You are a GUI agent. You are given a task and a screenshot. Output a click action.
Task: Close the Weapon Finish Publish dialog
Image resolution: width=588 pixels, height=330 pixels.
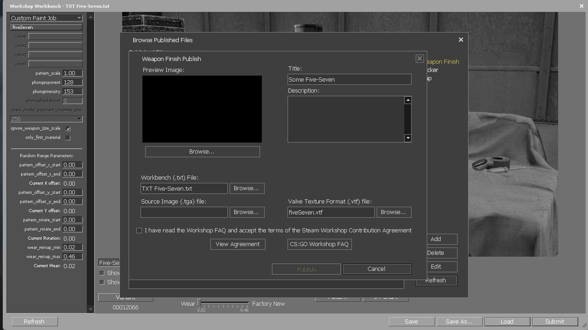(419, 59)
